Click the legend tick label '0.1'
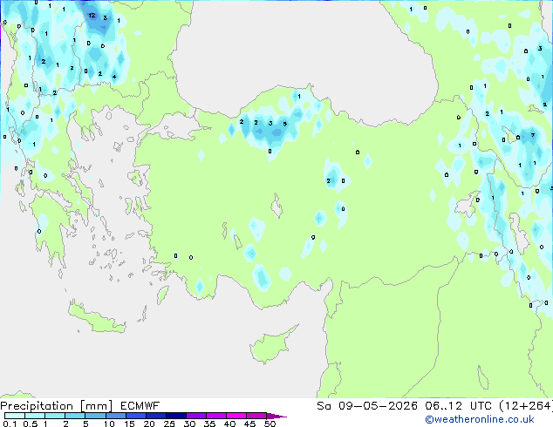The height and width of the screenshot is (427, 553). 10,424
